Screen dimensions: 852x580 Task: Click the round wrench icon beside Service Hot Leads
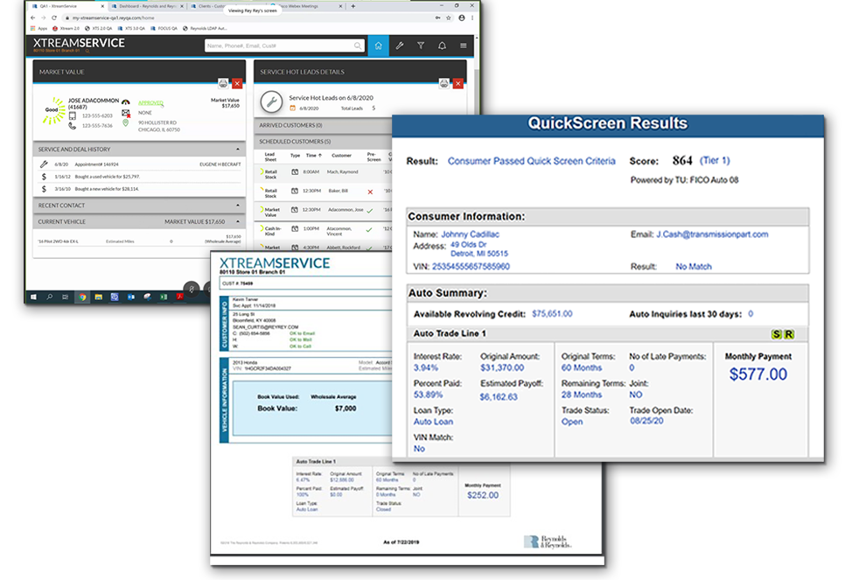pos(271,101)
